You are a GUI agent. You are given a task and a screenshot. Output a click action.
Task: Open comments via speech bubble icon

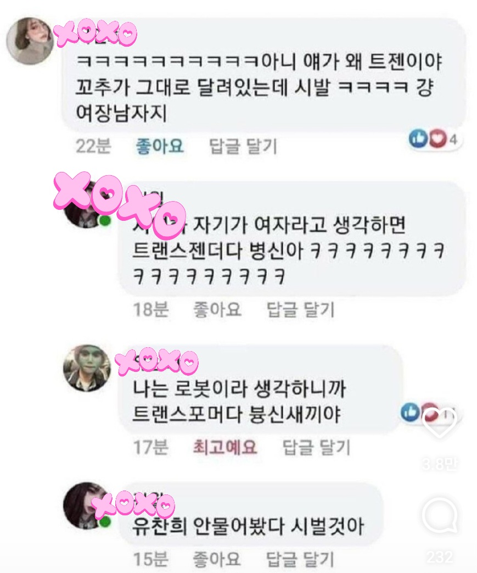(x=440, y=517)
